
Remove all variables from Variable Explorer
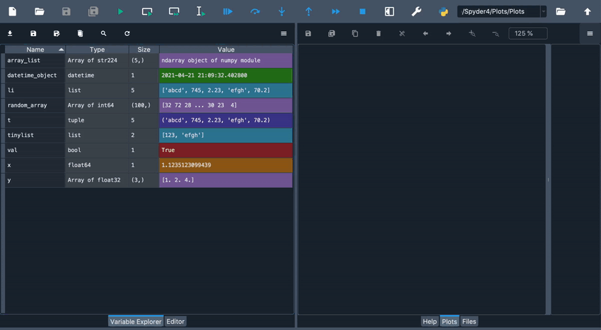(80, 33)
